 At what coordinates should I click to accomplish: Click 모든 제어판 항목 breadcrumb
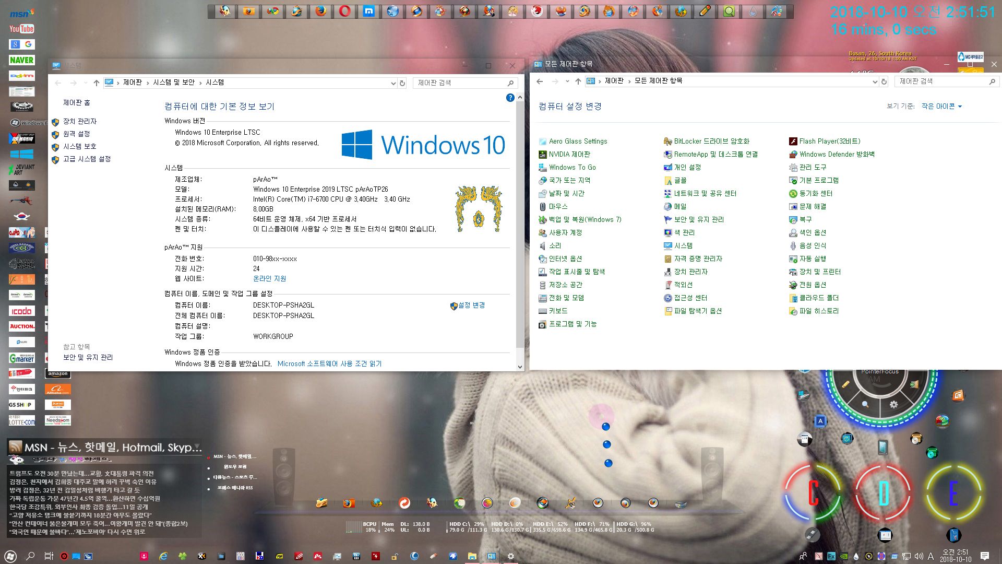coord(658,81)
